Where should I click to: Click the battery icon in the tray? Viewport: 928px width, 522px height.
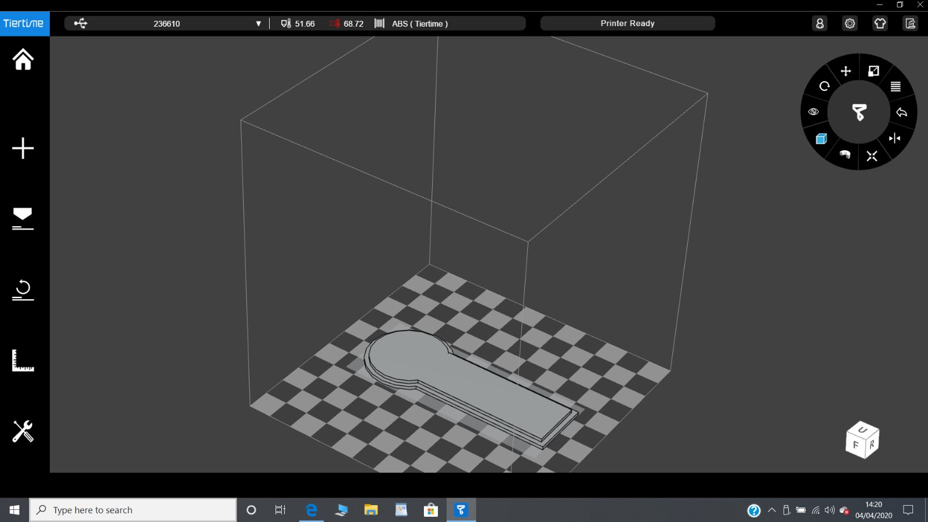[801, 510]
